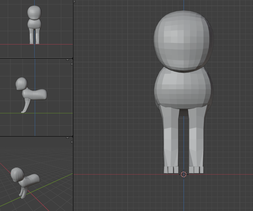Click the elongated body in the side-view viewport
Viewport: 253px width, 211px height.
point(37,94)
